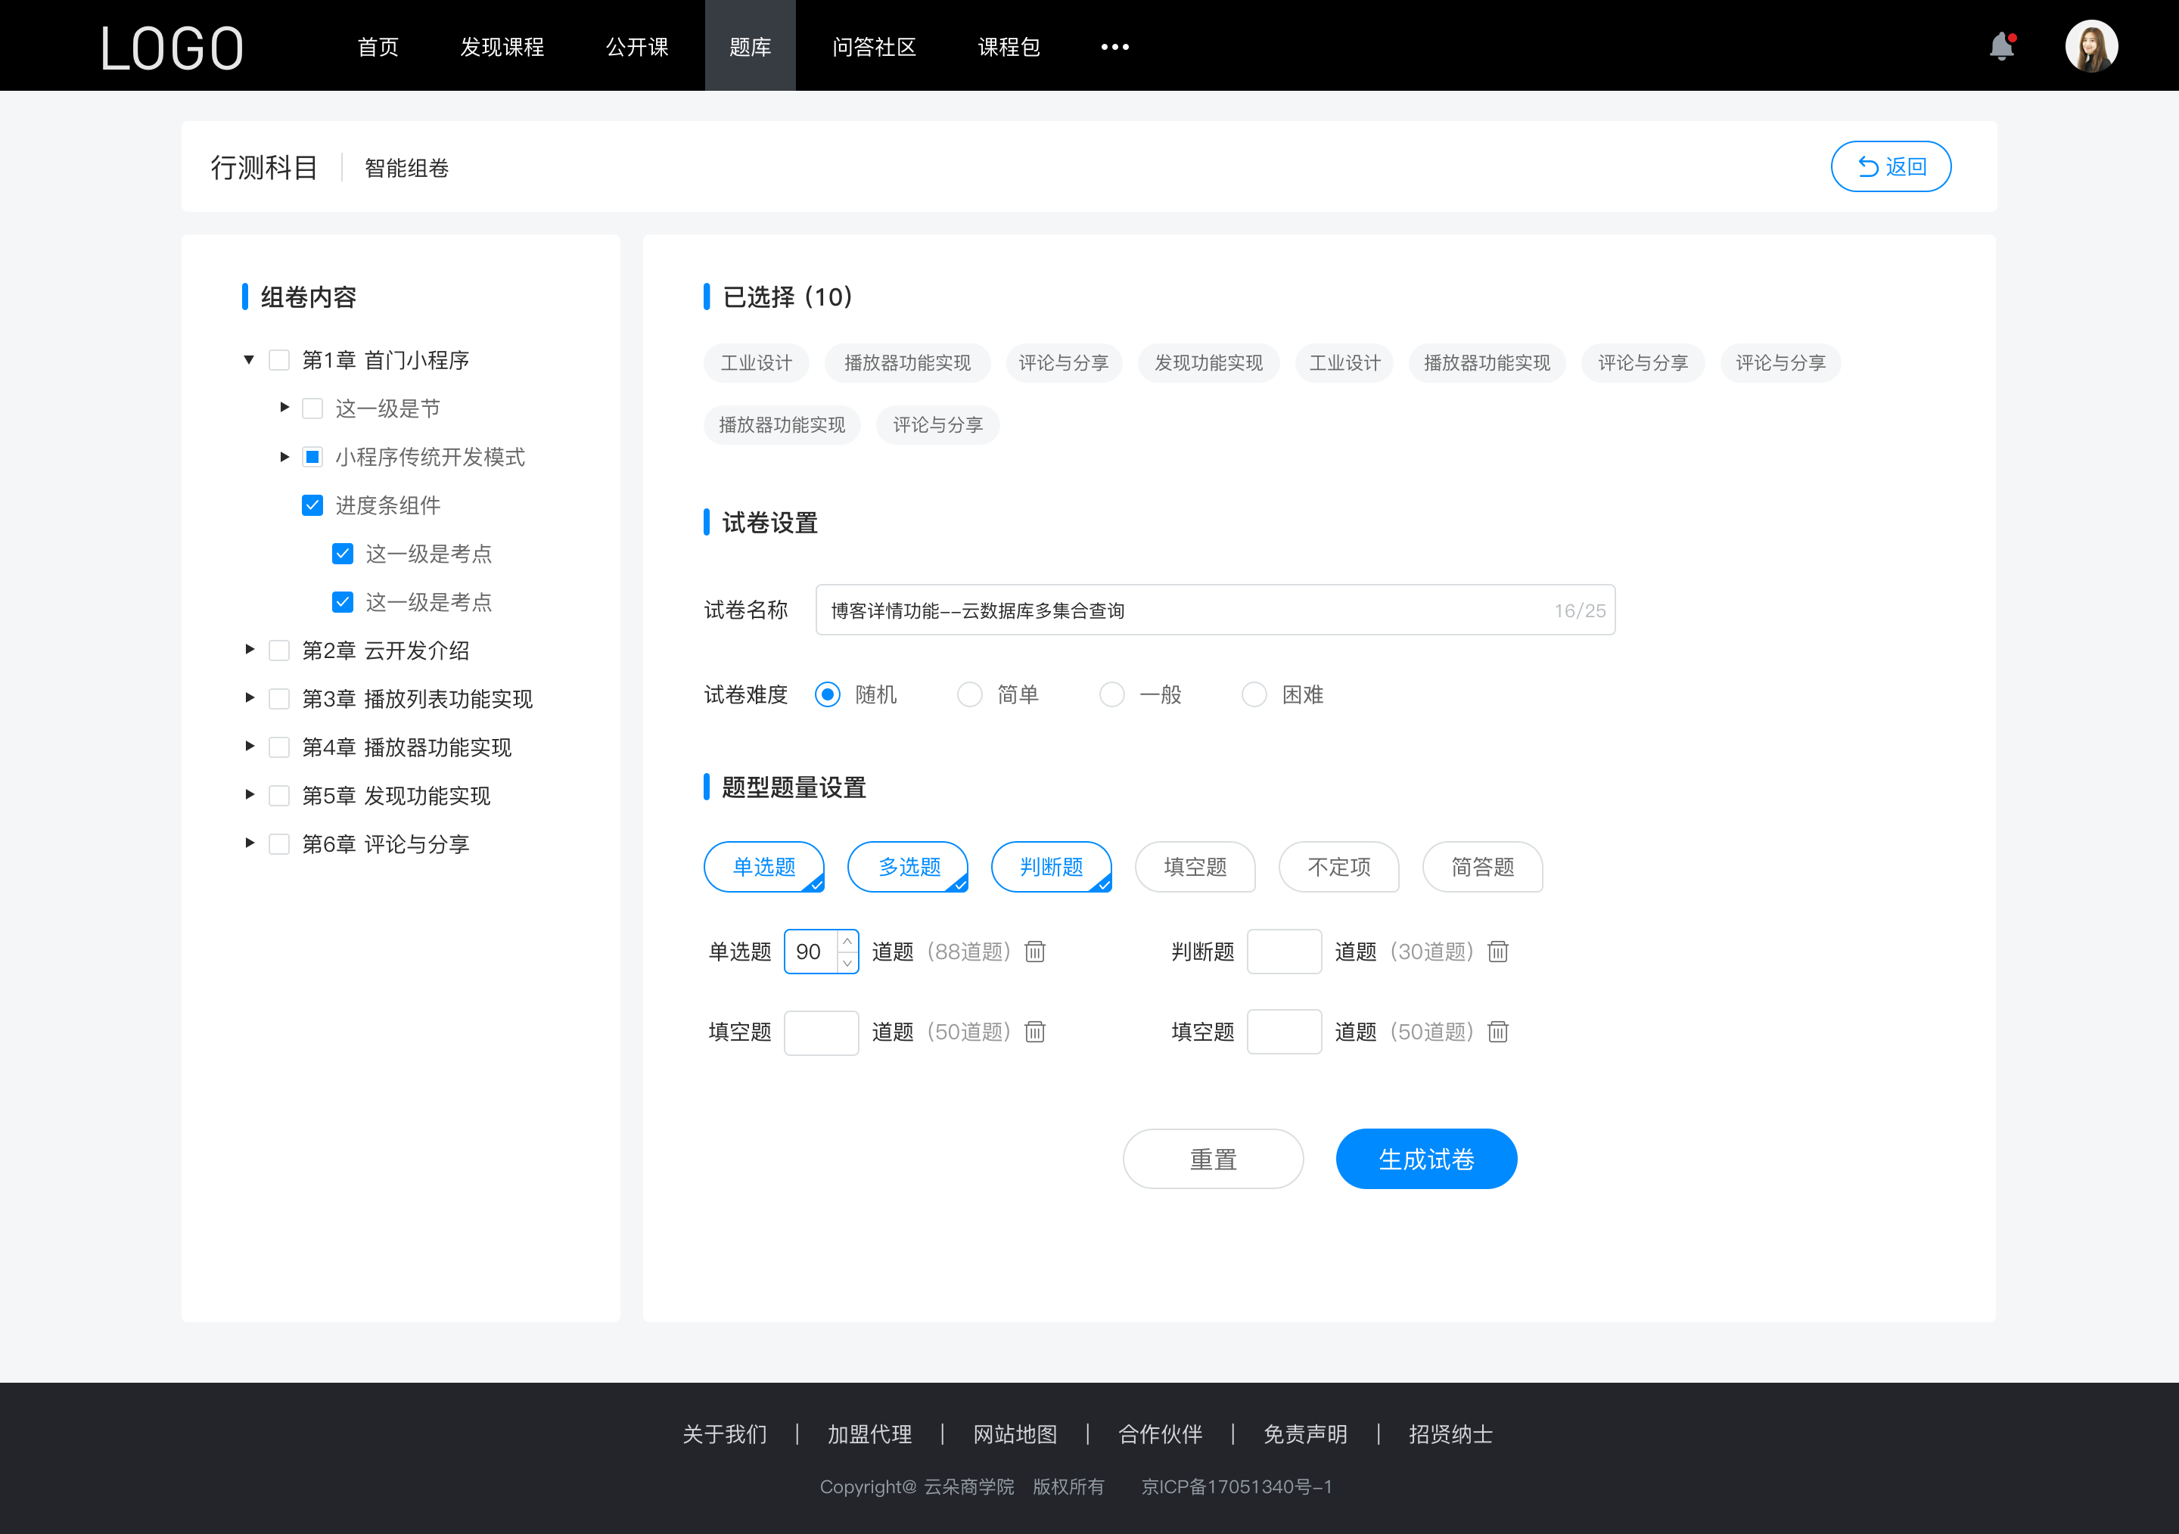Toggle checkbox for 这一级是考点

340,553
